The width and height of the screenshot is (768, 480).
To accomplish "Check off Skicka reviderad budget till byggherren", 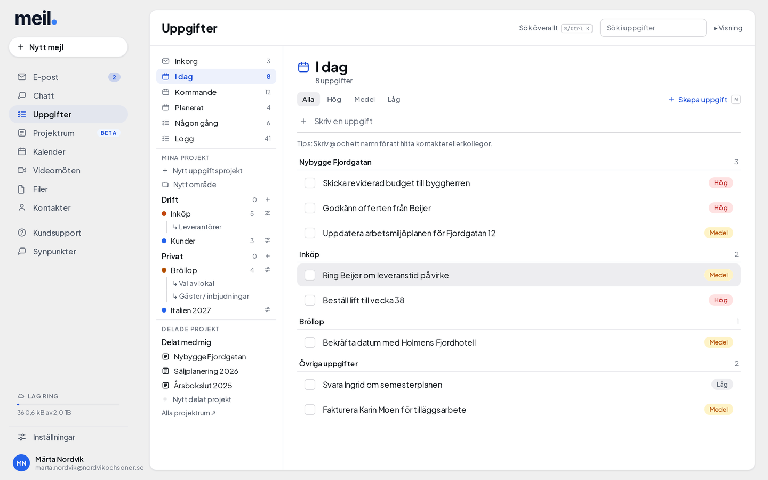I will (x=310, y=183).
